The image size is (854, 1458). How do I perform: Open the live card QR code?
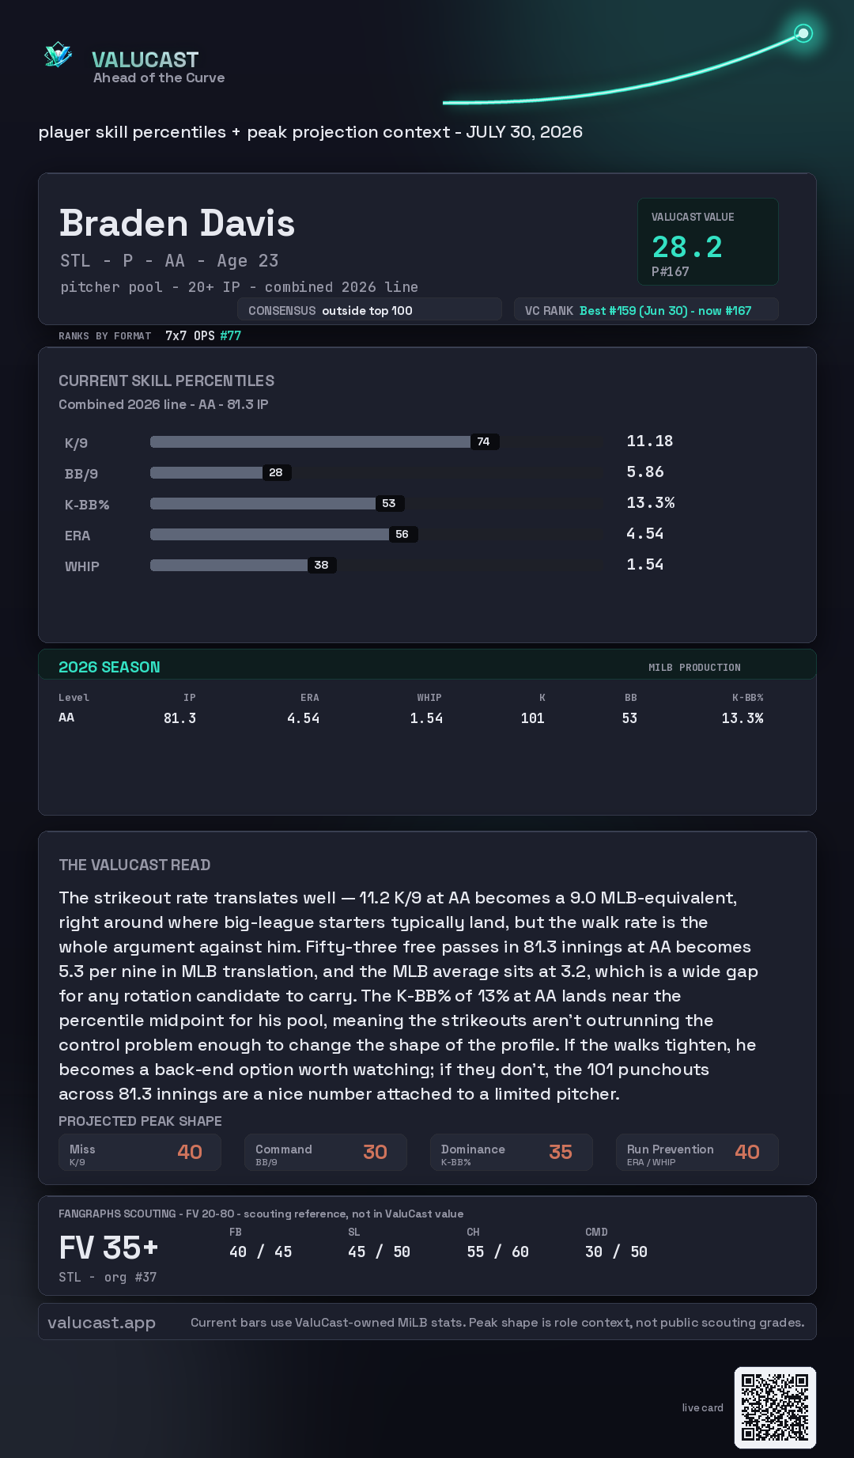pyautogui.click(x=775, y=1407)
